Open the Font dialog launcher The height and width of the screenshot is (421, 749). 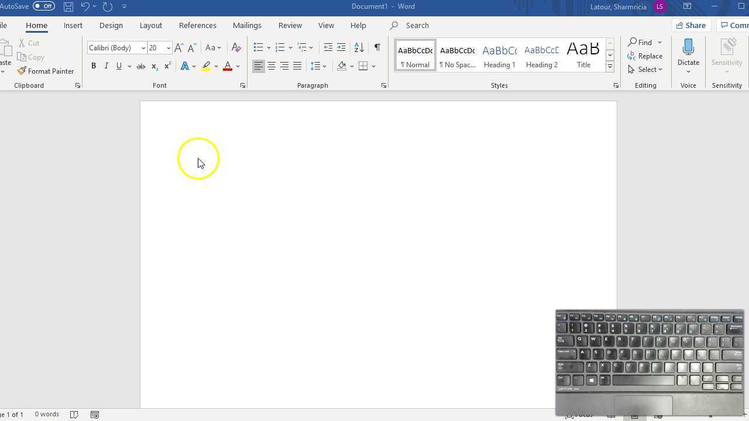tap(243, 86)
